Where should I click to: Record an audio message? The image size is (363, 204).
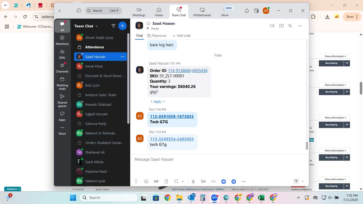(x=193, y=181)
